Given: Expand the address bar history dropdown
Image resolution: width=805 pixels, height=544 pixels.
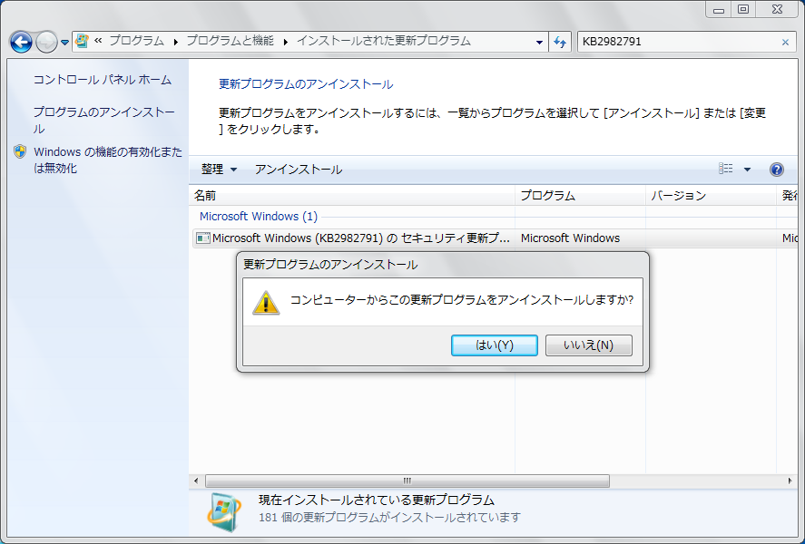Looking at the screenshot, I should pos(539,42).
